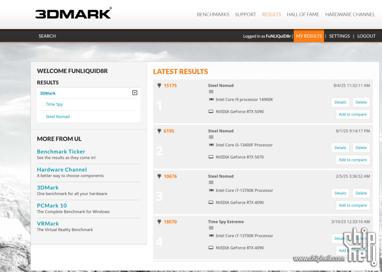Open score 18070 link

point(170,222)
